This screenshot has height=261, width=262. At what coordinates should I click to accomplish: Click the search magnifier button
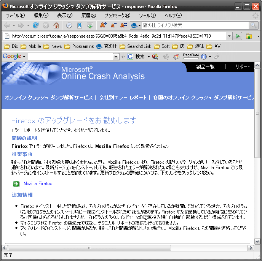(x=254, y=25)
